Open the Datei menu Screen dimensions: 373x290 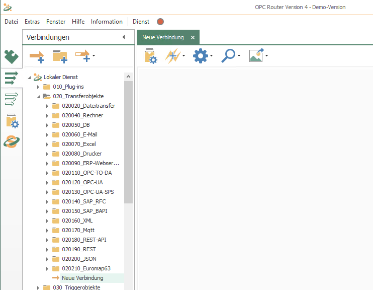point(11,22)
